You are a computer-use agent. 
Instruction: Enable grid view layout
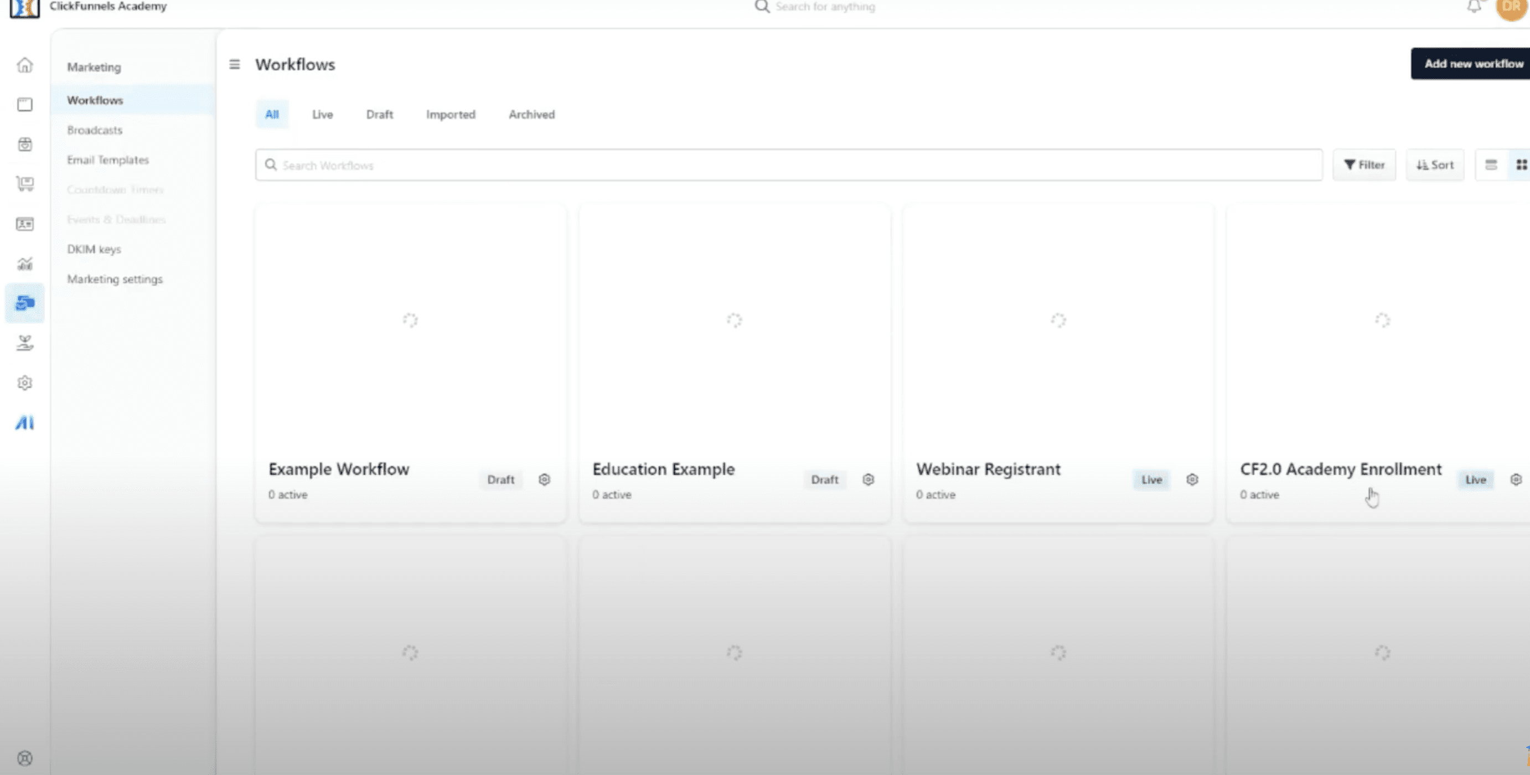pos(1521,164)
